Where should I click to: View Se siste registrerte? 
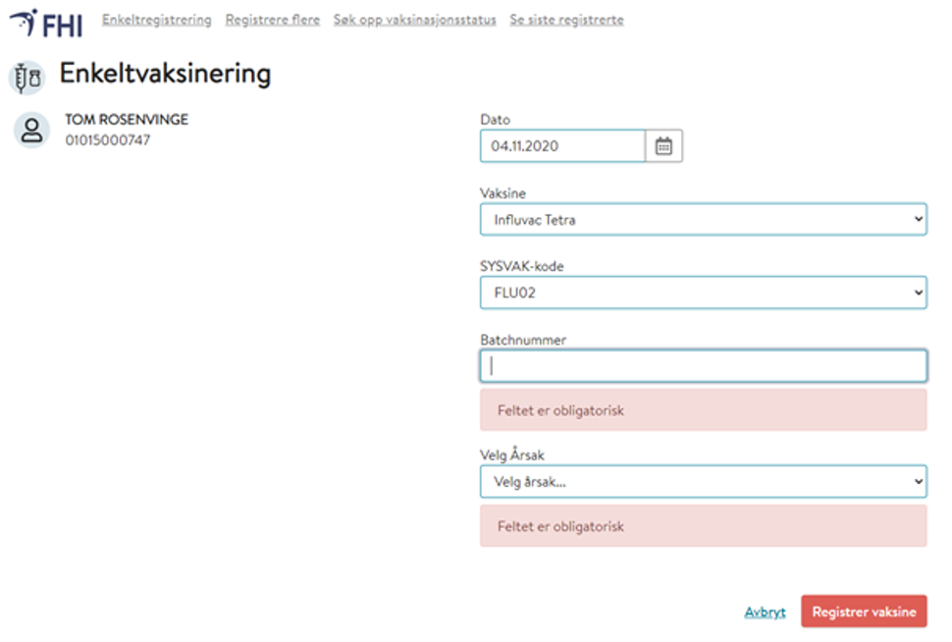point(566,20)
